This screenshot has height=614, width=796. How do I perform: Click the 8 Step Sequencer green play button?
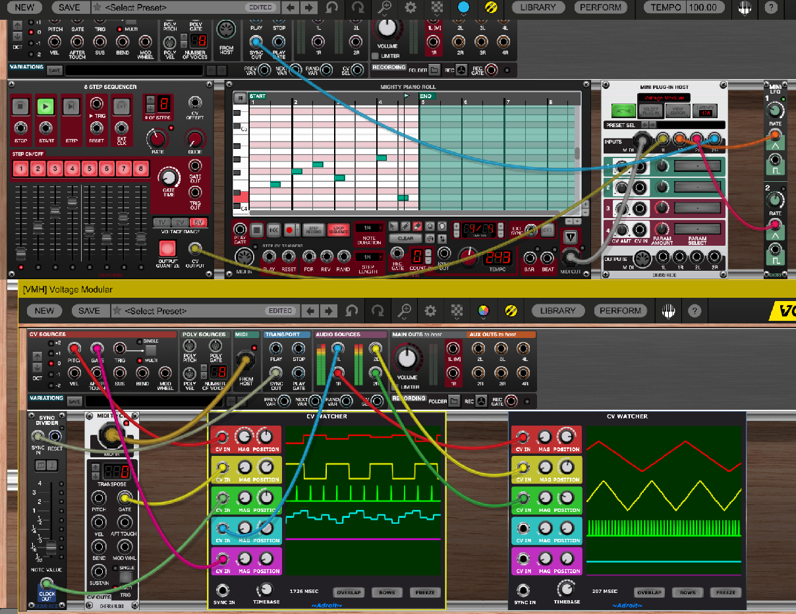click(45, 105)
